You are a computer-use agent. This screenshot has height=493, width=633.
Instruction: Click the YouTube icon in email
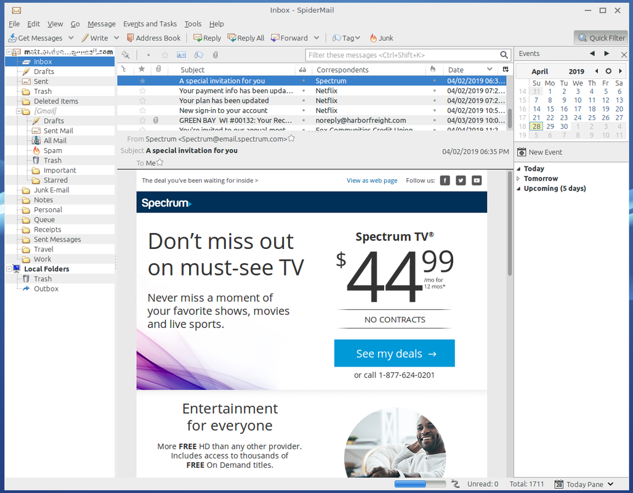pyautogui.click(x=477, y=181)
